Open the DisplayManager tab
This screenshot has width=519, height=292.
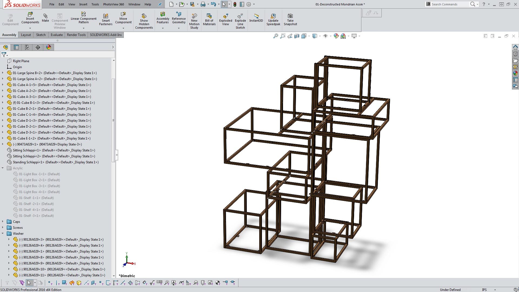[49, 47]
